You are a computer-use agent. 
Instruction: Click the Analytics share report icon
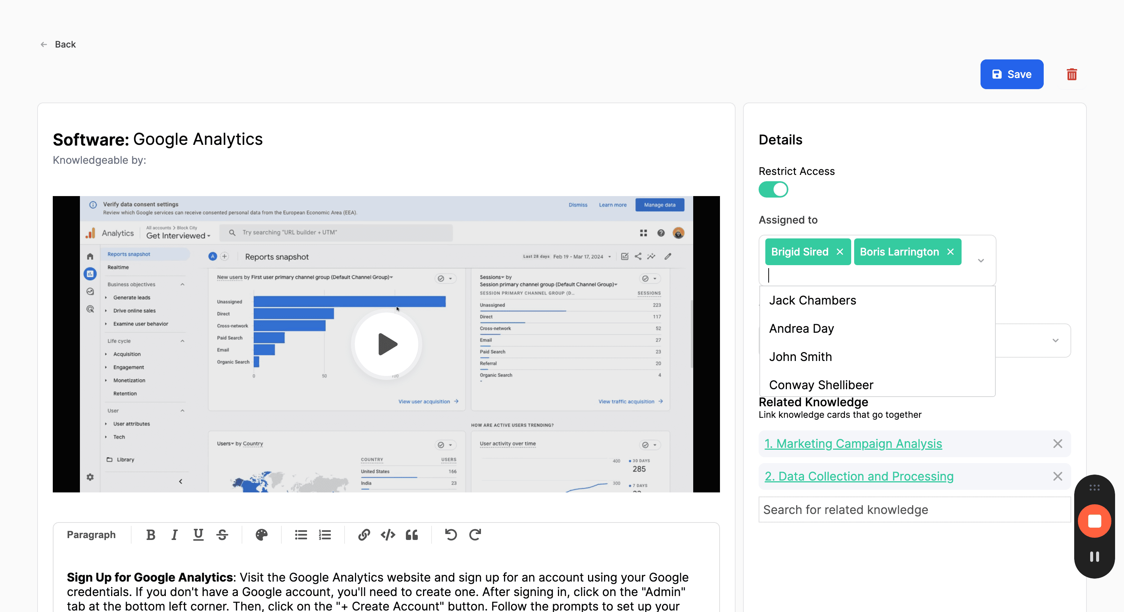point(638,256)
